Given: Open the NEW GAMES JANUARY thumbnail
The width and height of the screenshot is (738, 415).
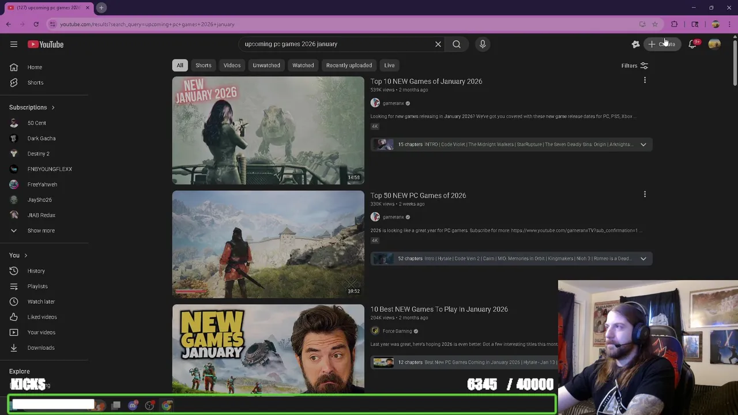Looking at the screenshot, I should point(268,349).
